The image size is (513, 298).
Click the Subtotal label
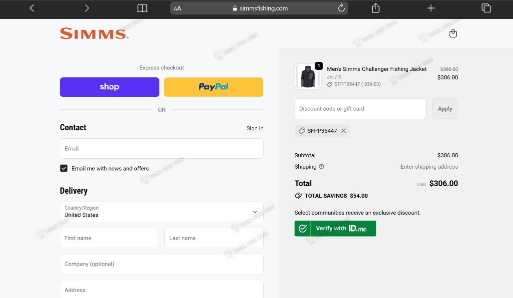point(305,155)
